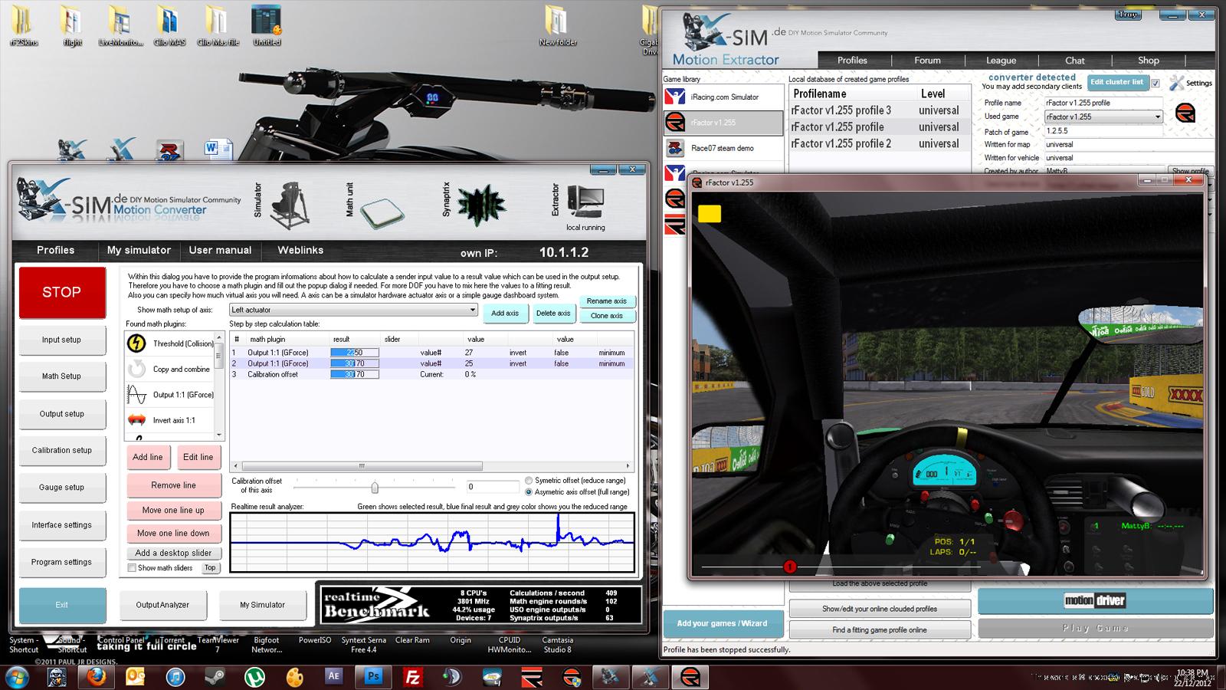
Task: Select Symmetric offset (reduce range) option
Action: coord(529,481)
